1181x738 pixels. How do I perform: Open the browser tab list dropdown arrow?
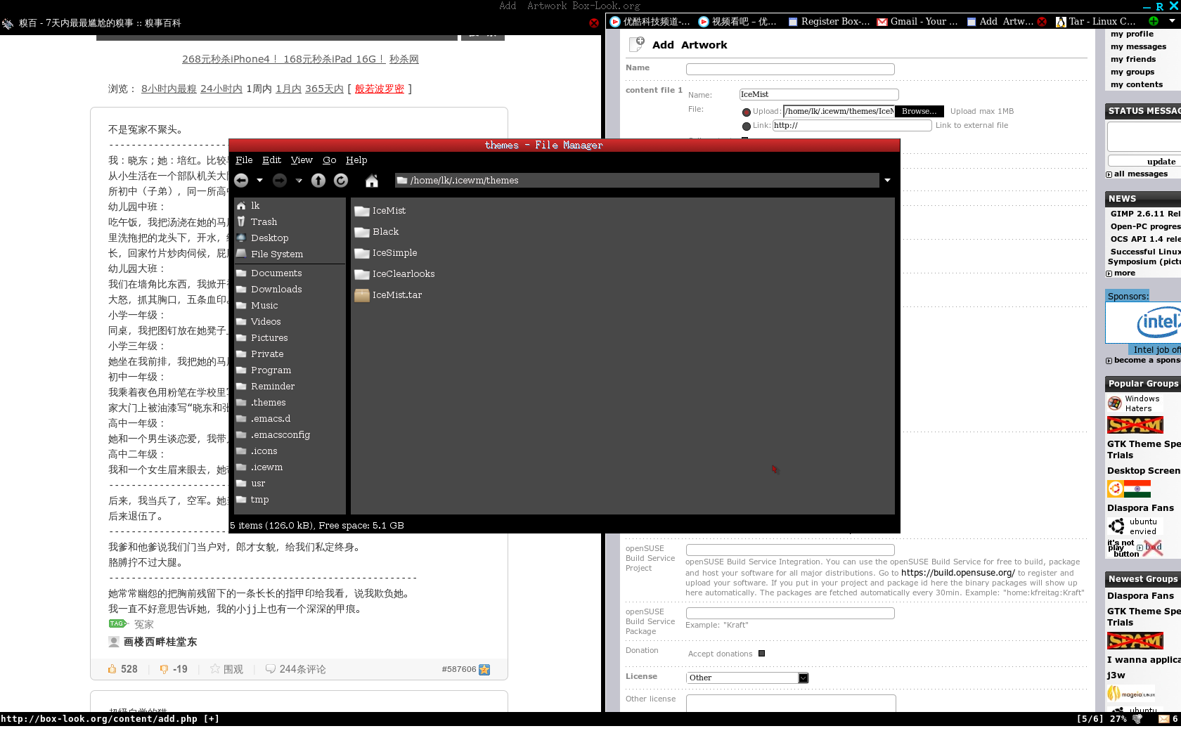point(1172,21)
